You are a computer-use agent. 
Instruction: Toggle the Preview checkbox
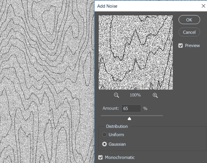pos(181,45)
